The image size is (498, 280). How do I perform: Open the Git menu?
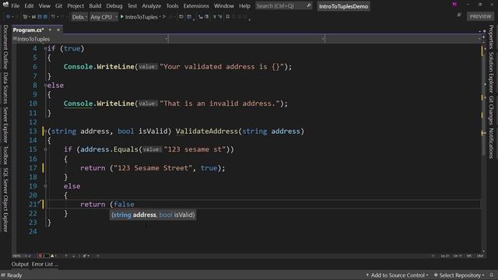59,5
